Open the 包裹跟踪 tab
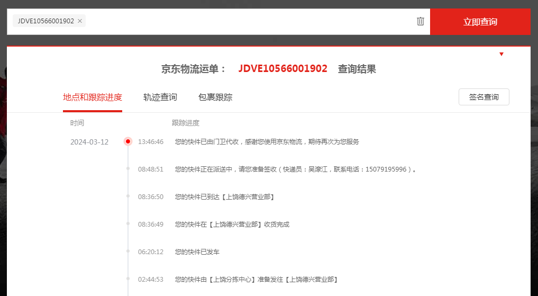The width and height of the screenshot is (538, 296). pos(215,97)
